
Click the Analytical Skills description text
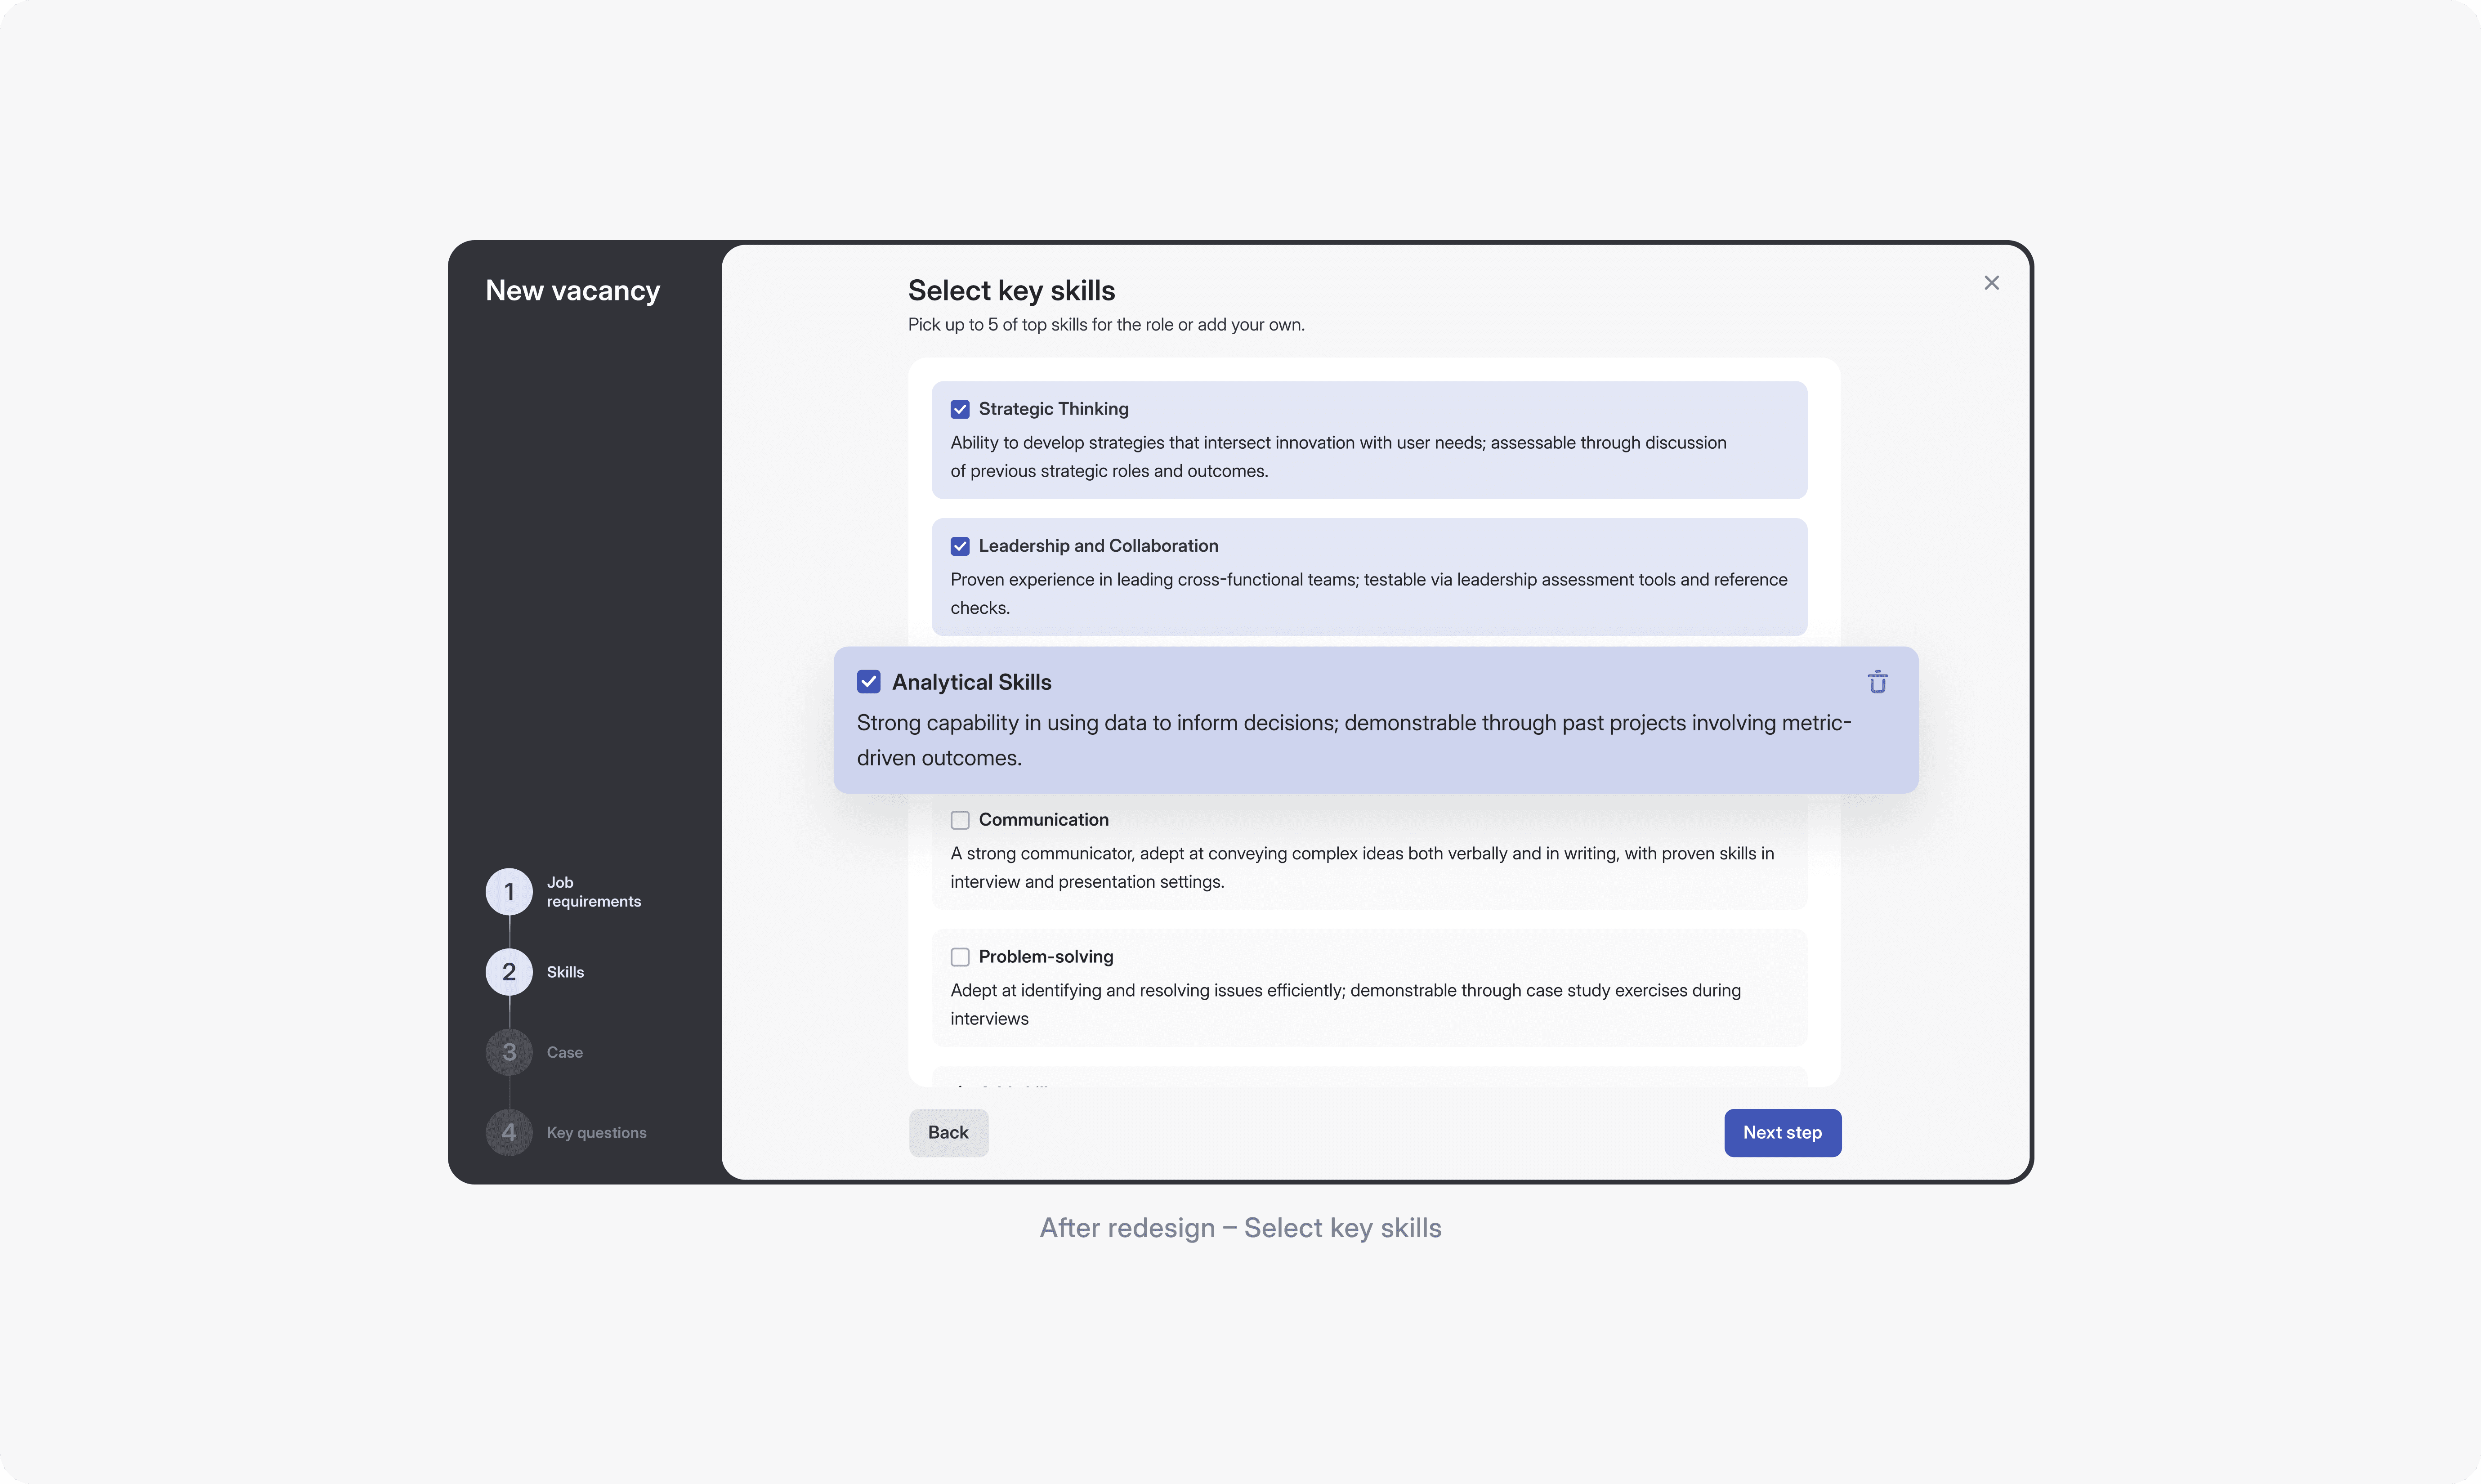click(1354, 740)
